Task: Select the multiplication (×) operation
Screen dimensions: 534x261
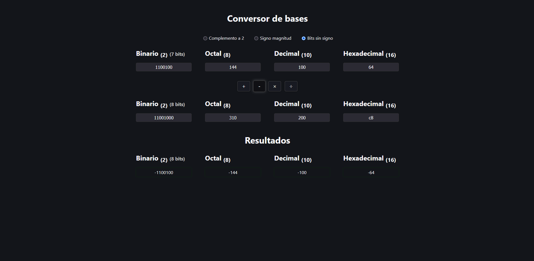Action: (x=274, y=86)
